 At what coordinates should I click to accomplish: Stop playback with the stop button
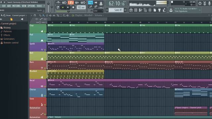(68, 7)
